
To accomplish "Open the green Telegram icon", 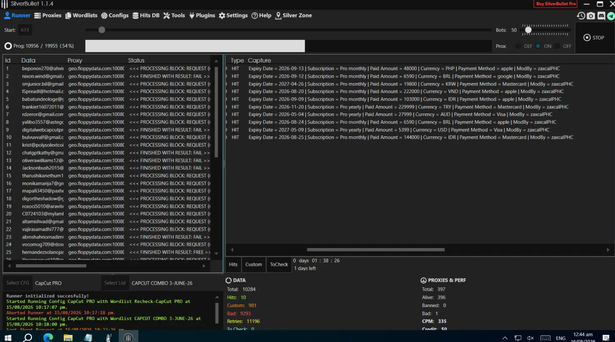I will point(611,16).
